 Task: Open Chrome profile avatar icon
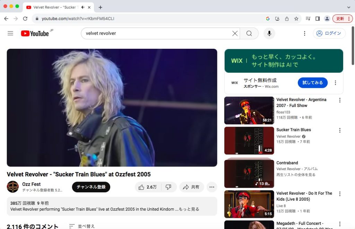[x=327, y=19]
